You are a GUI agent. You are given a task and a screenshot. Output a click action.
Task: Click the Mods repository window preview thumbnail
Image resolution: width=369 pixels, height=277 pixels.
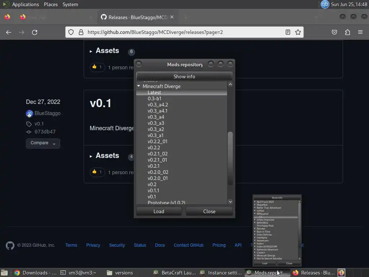click(x=277, y=230)
